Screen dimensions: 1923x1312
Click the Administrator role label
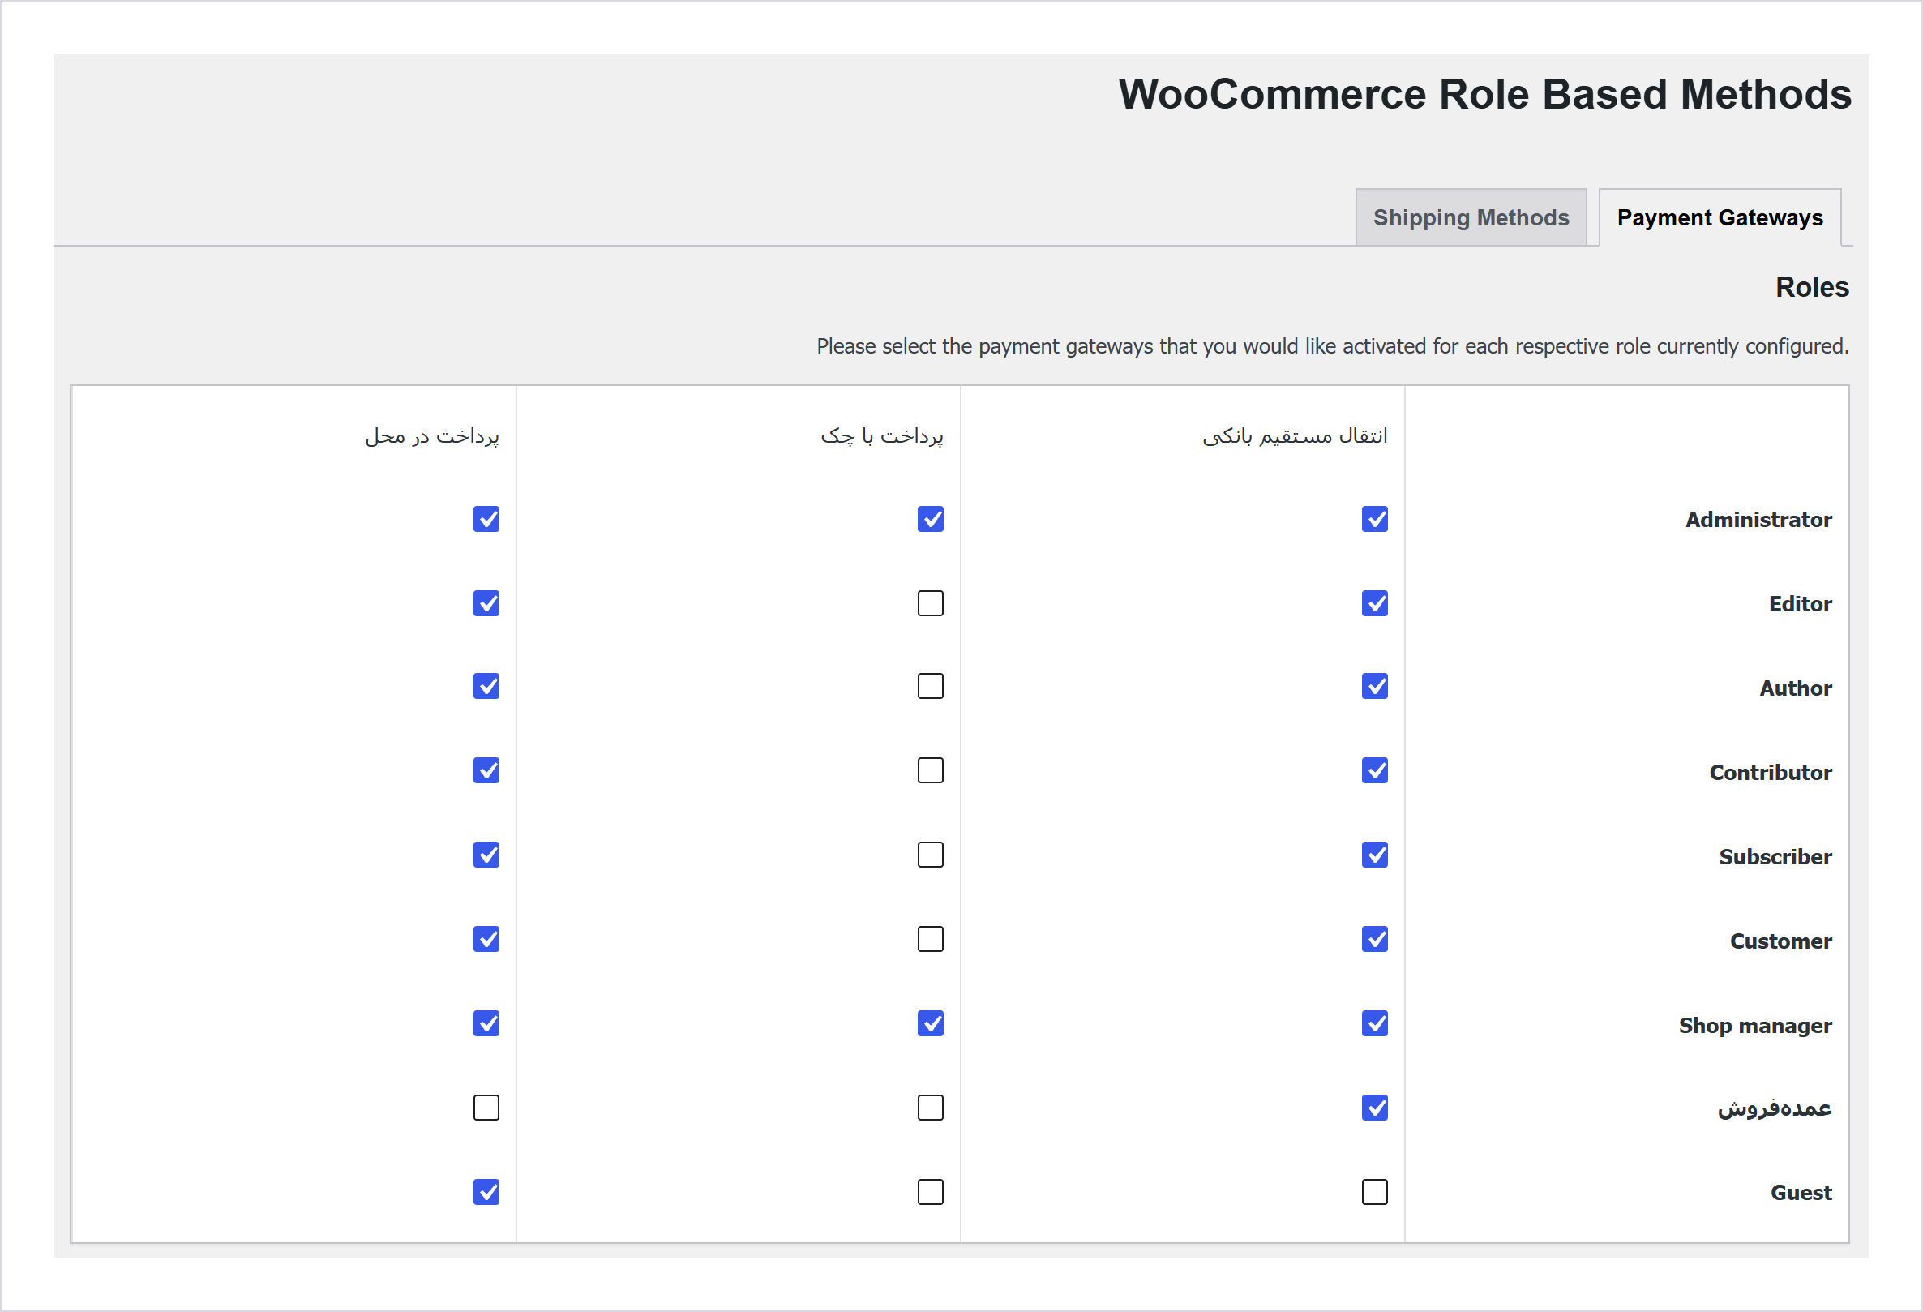[x=1758, y=520]
